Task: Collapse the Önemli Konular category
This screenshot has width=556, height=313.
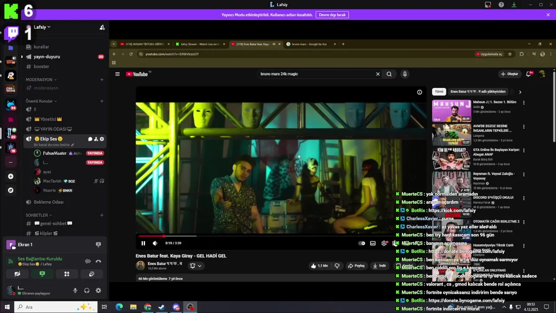Action: click(41, 101)
